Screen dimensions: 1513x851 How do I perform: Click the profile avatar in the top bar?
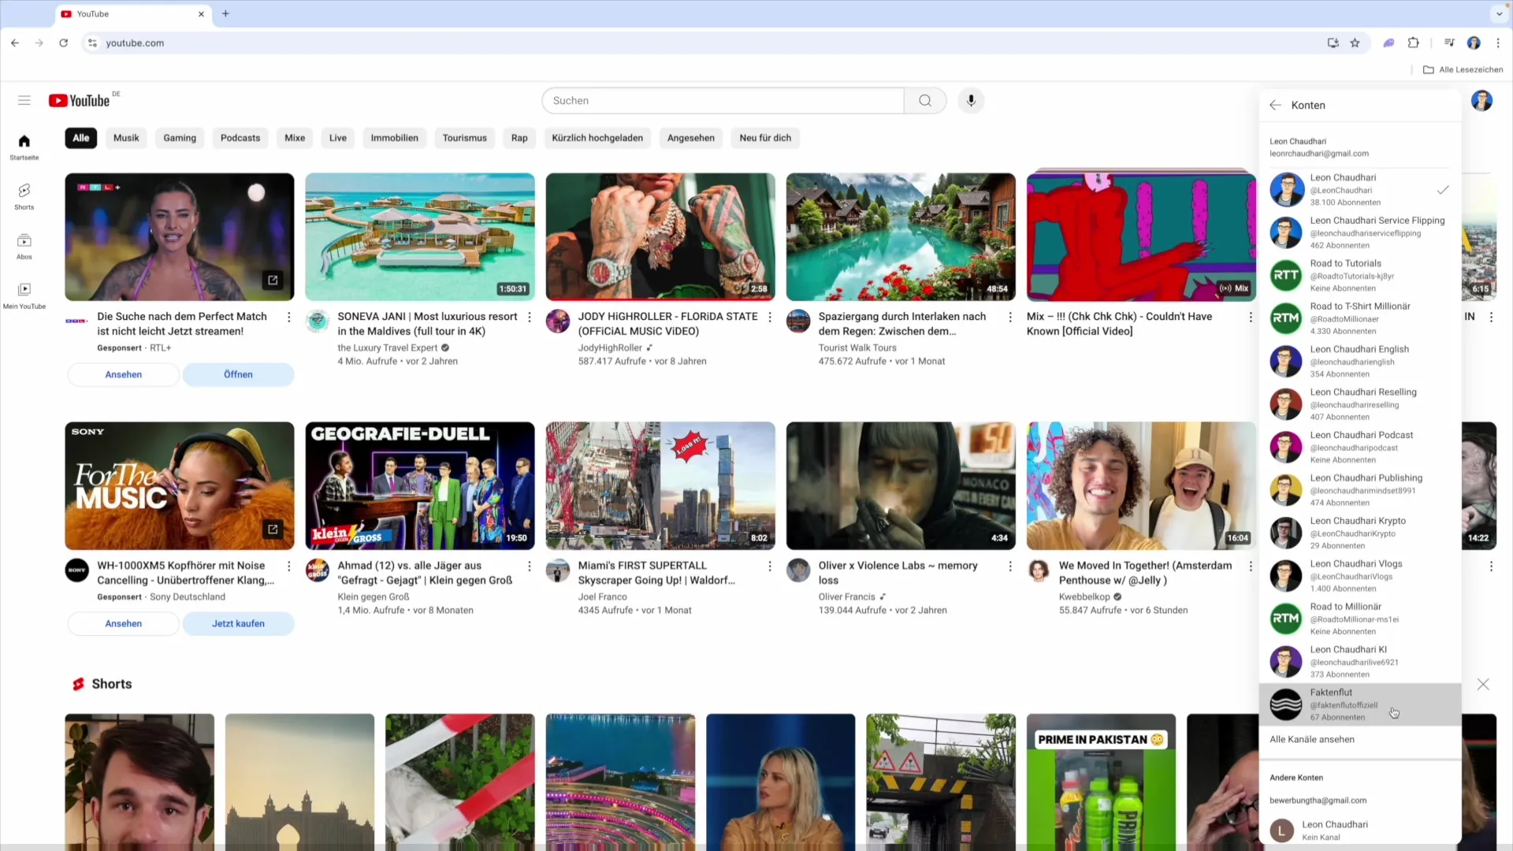1482,100
